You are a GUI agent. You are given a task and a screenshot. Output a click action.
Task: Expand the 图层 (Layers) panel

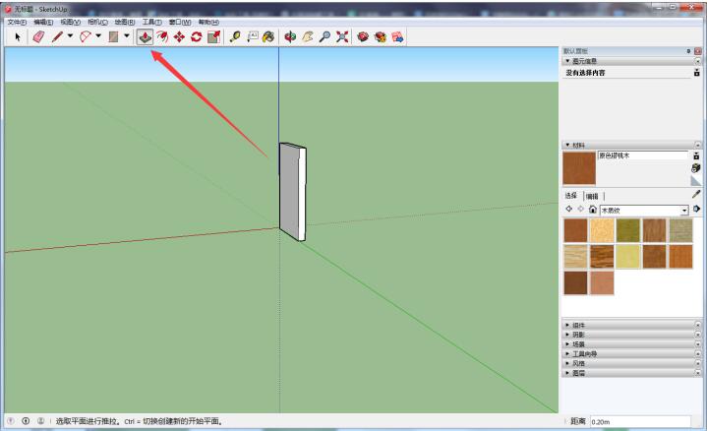(578, 373)
